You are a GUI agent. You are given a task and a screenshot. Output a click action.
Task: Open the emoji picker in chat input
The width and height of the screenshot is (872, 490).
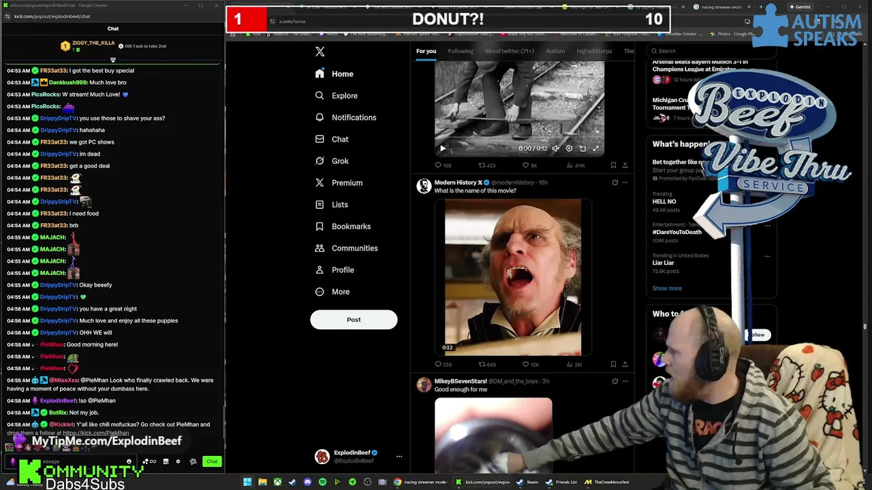coord(129,461)
